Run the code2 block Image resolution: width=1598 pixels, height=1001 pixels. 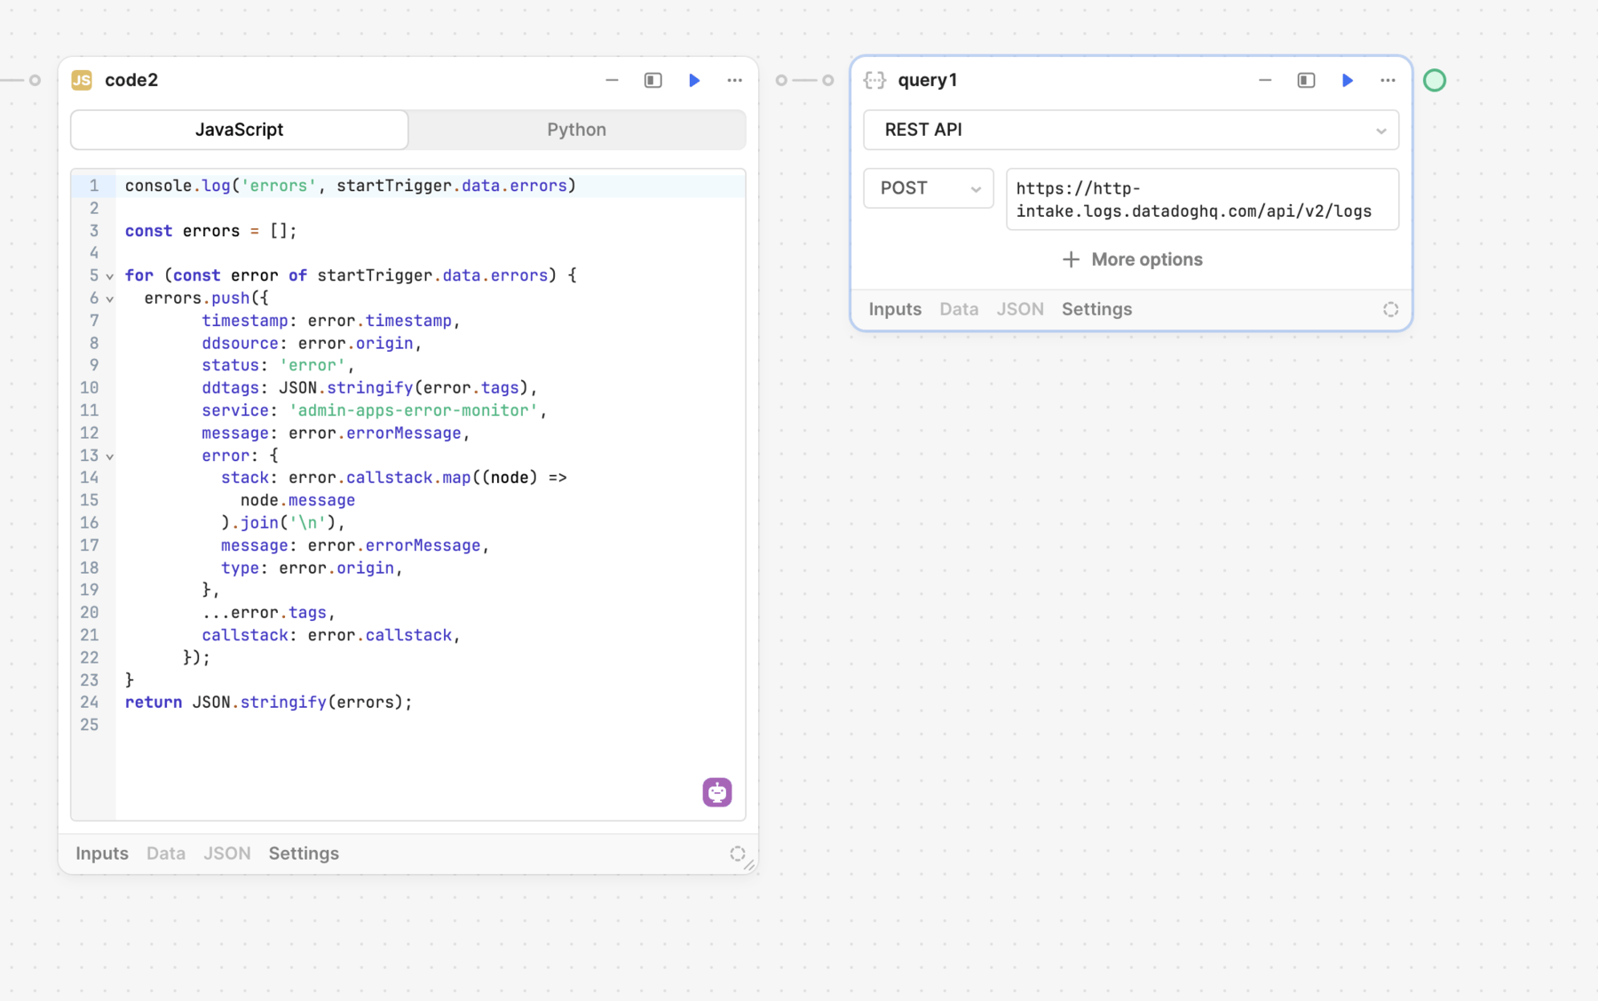[x=694, y=80]
